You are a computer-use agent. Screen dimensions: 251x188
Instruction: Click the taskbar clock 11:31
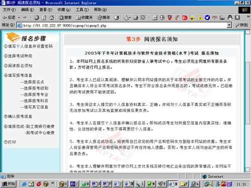click(x=241, y=184)
